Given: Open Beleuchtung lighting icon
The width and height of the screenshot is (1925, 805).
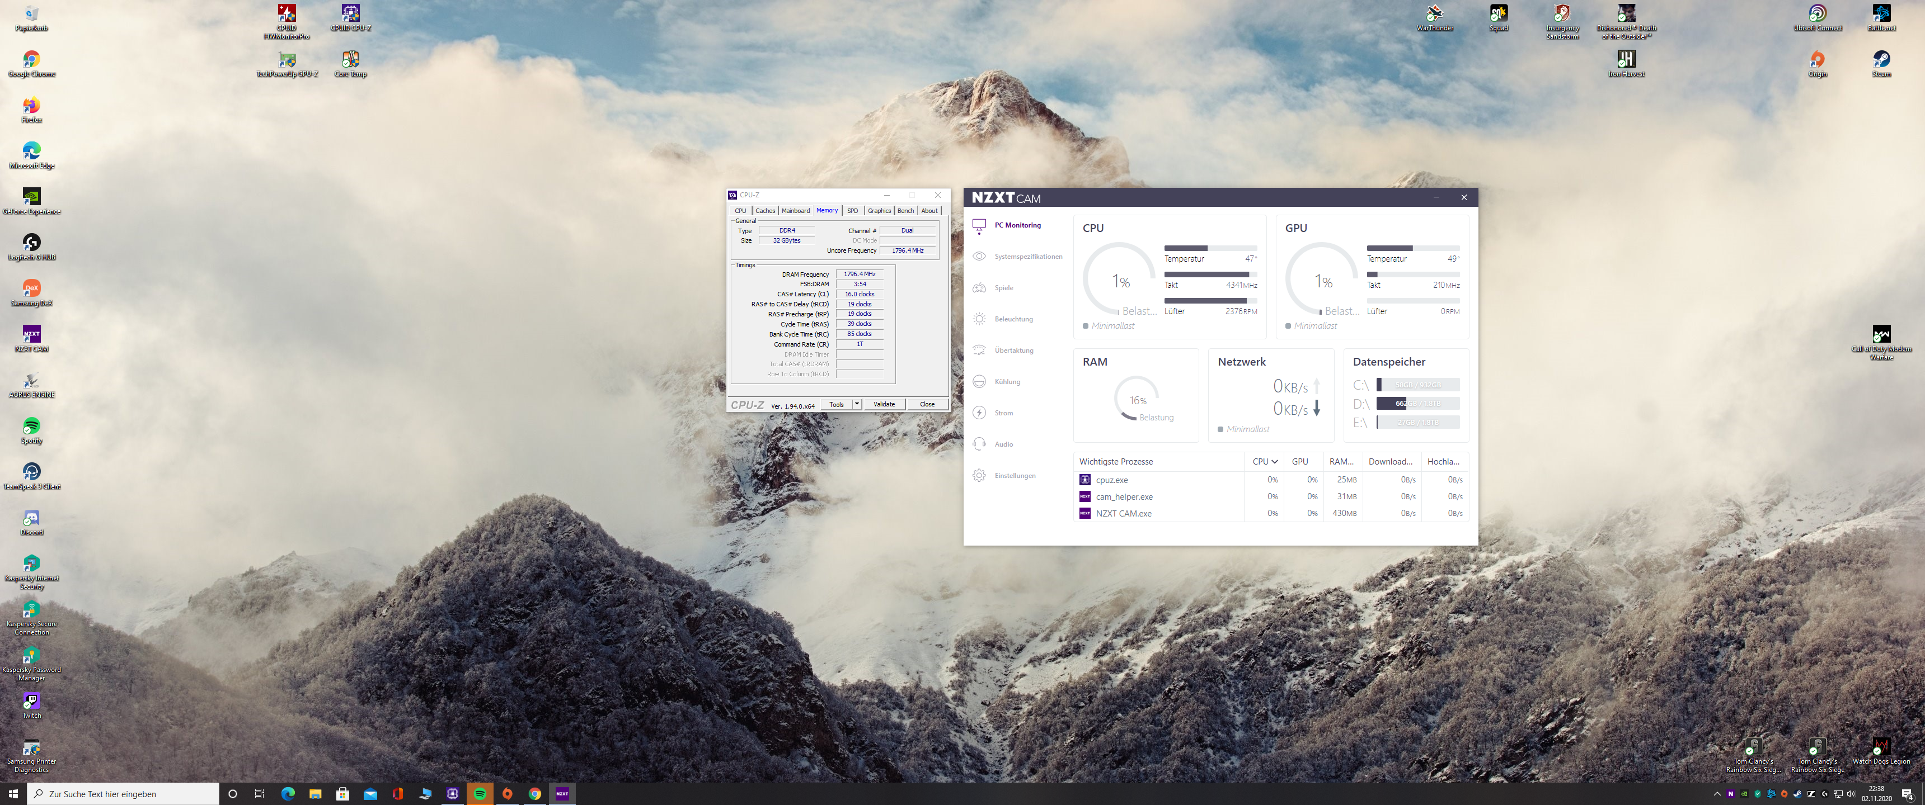Looking at the screenshot, I should coord(979,319).
